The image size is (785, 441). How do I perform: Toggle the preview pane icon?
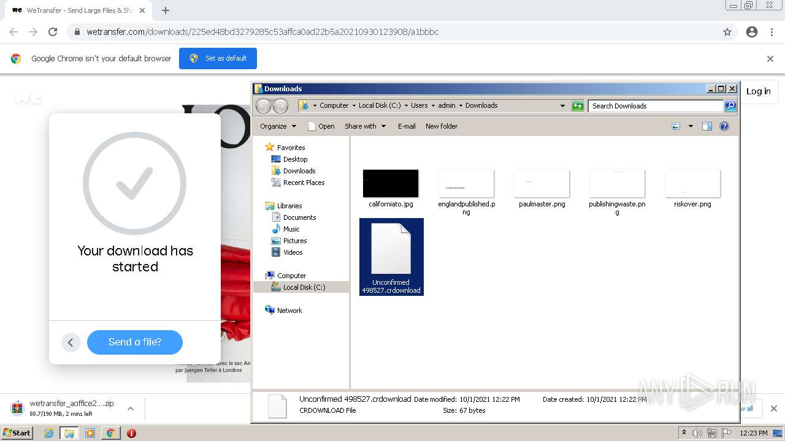pos(707,126)
